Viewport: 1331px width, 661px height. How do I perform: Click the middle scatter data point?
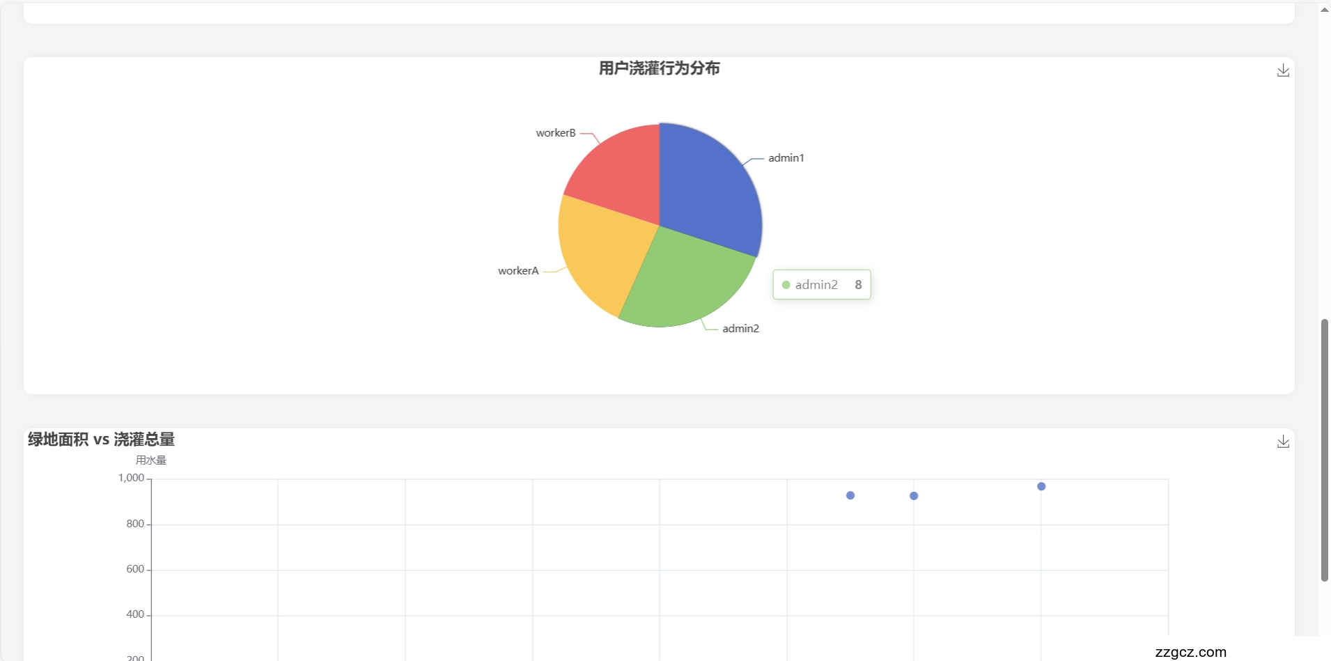click(914, 496)
